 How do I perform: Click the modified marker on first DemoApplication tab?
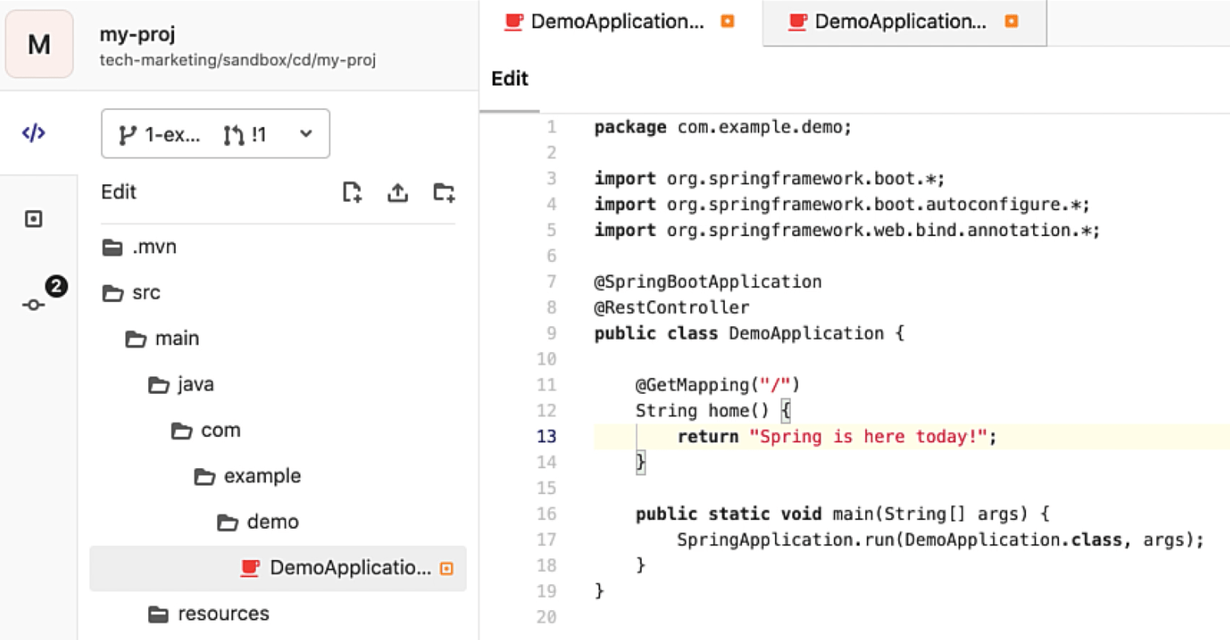[x=727, y=21]
